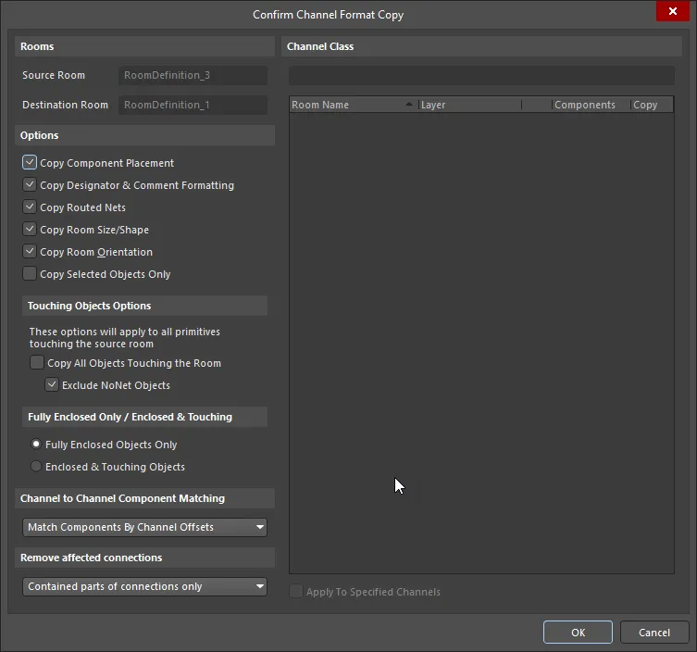Image resolution: width=697 pixels, height=652 pixels.
Task: Click the Layer column header
Action: point(470,105)
